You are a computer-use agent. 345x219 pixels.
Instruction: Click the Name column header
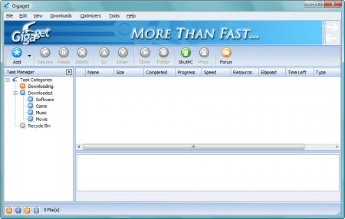[99, 73]
